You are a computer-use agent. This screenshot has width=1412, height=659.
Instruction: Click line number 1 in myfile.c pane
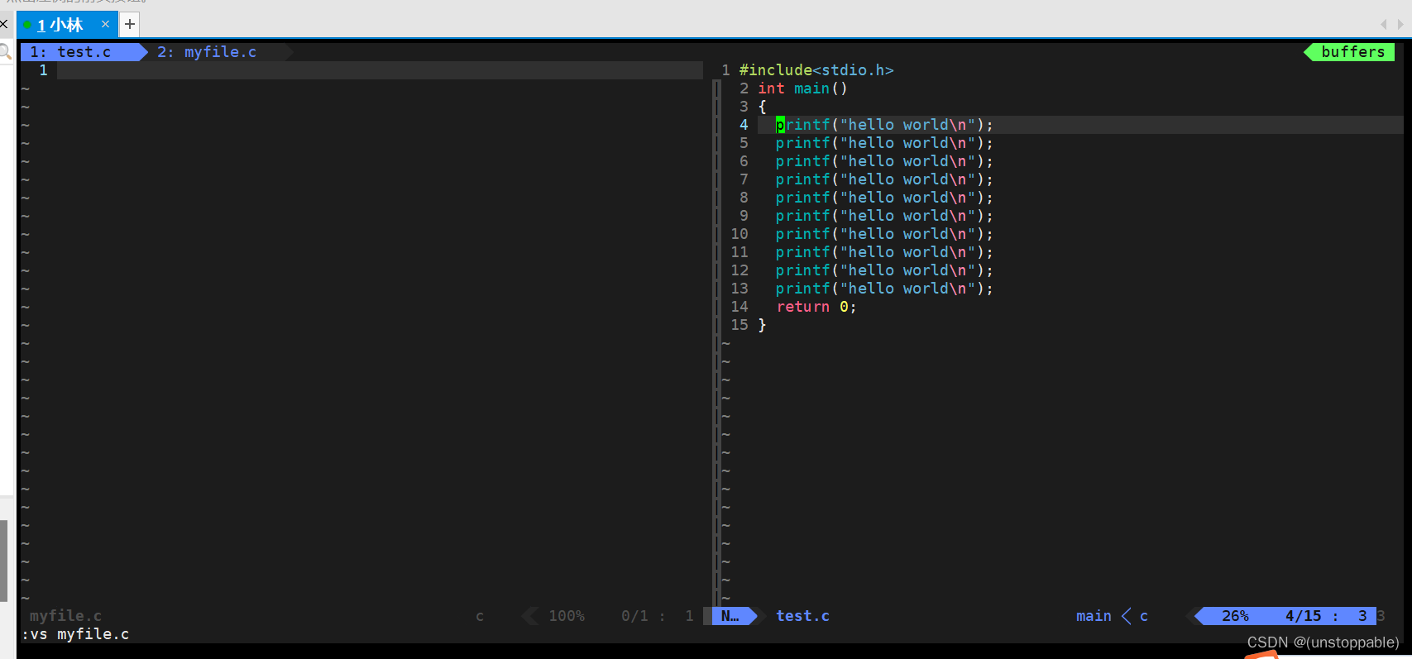[43, 70]
